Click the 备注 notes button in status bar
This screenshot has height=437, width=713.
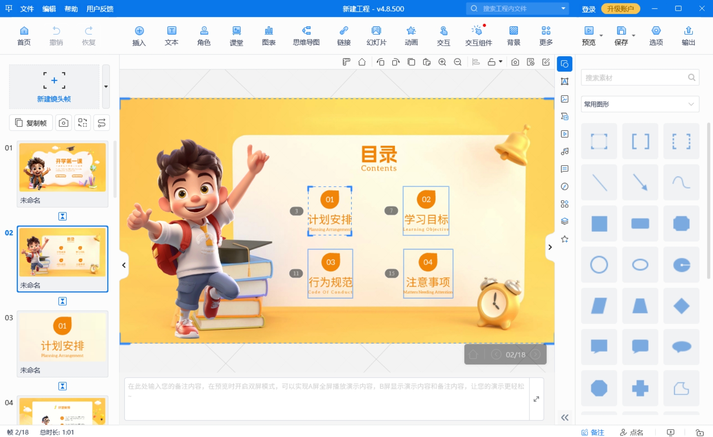click(593, 432)
